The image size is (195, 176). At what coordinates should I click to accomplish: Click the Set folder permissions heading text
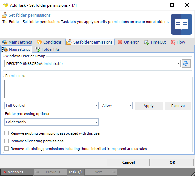coord(29,15)
